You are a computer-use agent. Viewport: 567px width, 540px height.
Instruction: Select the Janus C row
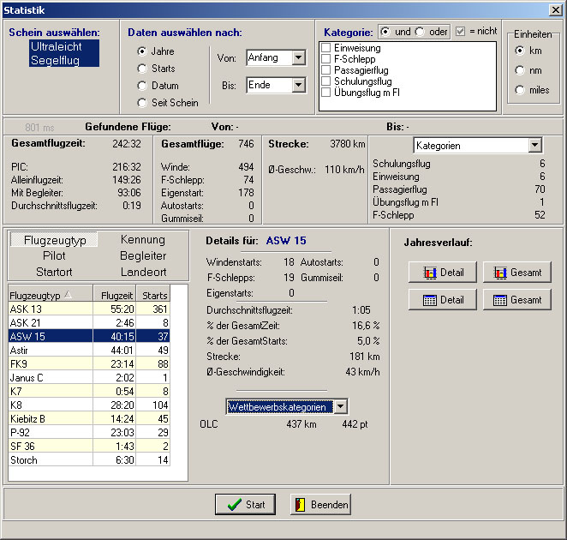click(x=89, y=377)
